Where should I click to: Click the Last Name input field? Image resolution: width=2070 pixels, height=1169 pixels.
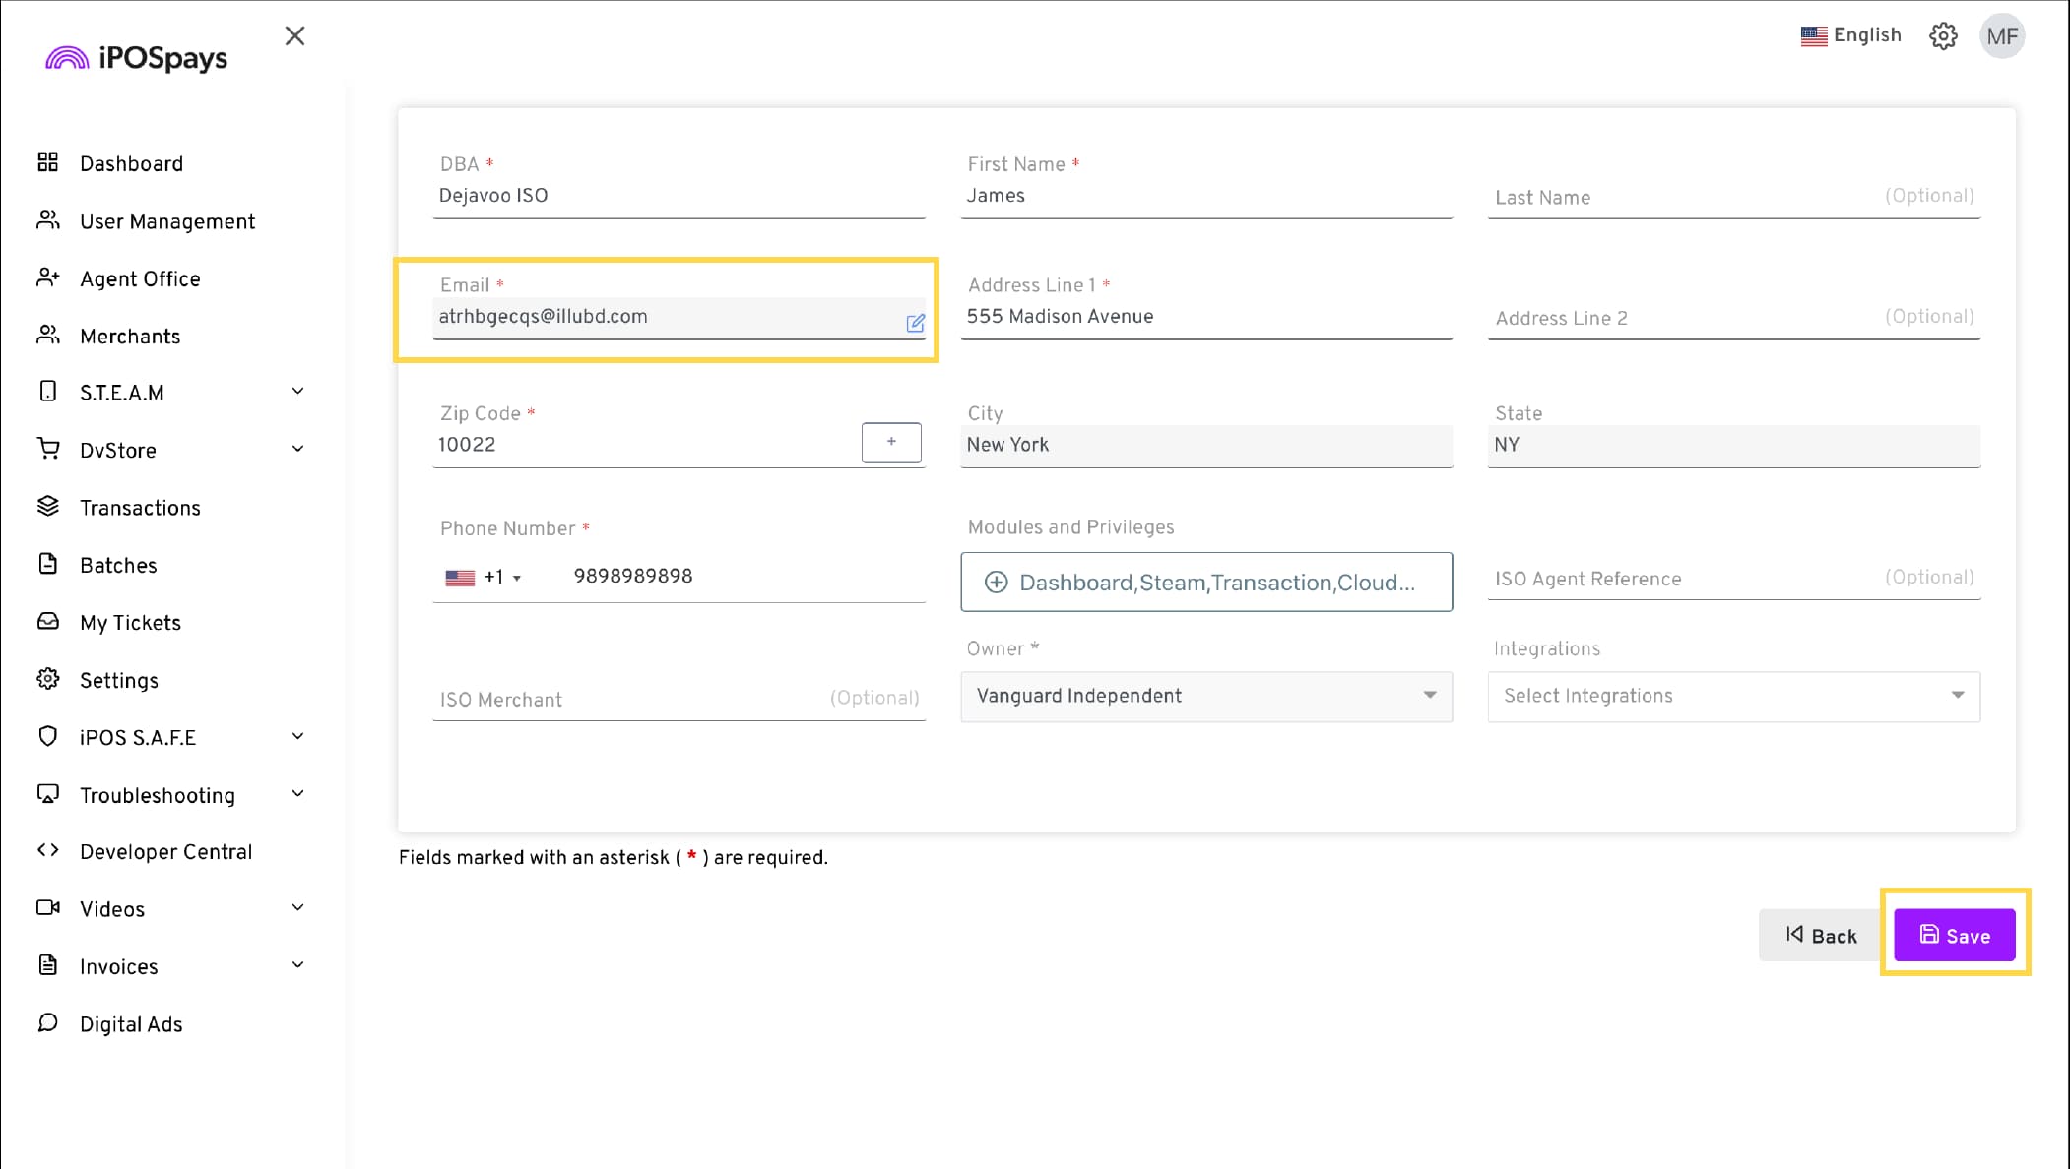pos(1684,198)
